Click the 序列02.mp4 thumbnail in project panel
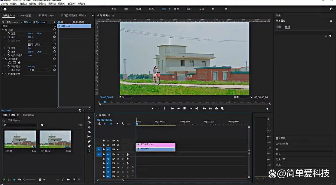Image resolution: width=336 pixels, height=185 pixels. tap(55, 139)
